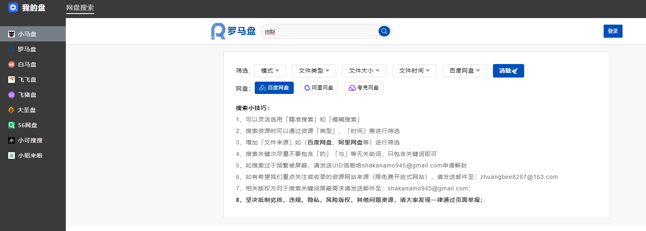Screen dimensions: 646x231
Task: Select the 夸克网盘 source button
Action: pyautogui.click(x=364, y=88)
